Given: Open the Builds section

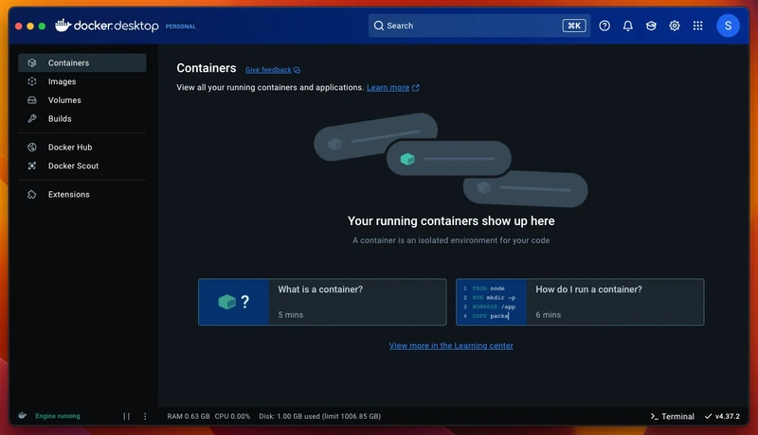Looking at the screenshot, I should pyautogui.click(x=82, y=118).
